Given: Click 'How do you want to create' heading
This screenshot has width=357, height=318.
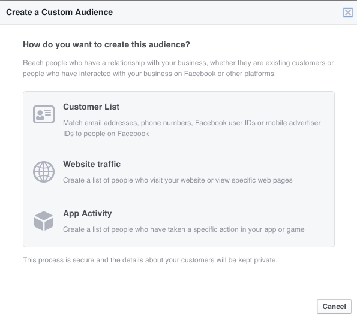Looking at the screenshot, I should [x=106, y=44].
